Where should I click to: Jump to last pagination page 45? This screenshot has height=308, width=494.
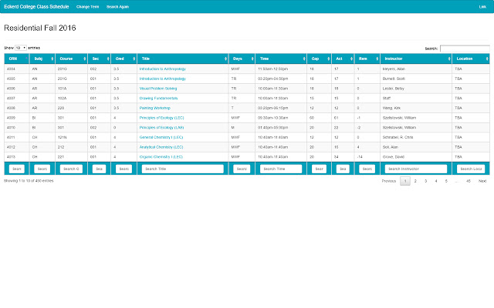click(x=469, y=181)
